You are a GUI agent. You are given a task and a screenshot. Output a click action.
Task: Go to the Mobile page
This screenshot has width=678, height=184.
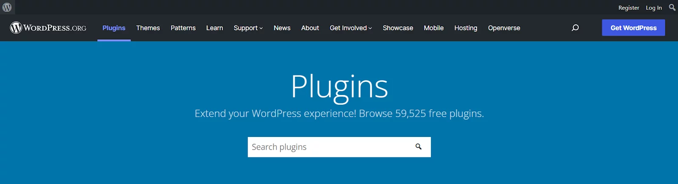(x=433, y=28)
